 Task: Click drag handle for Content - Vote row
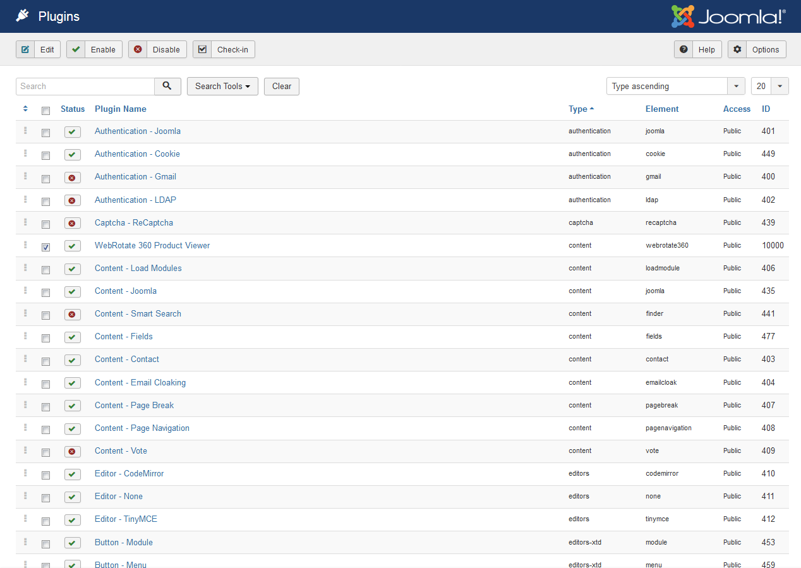25,450
